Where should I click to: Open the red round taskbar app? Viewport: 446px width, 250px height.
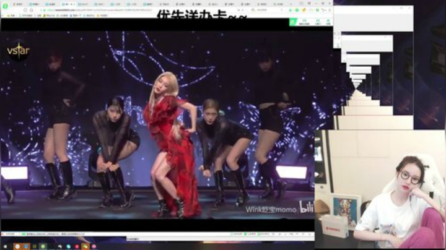[x=77, y=246]
